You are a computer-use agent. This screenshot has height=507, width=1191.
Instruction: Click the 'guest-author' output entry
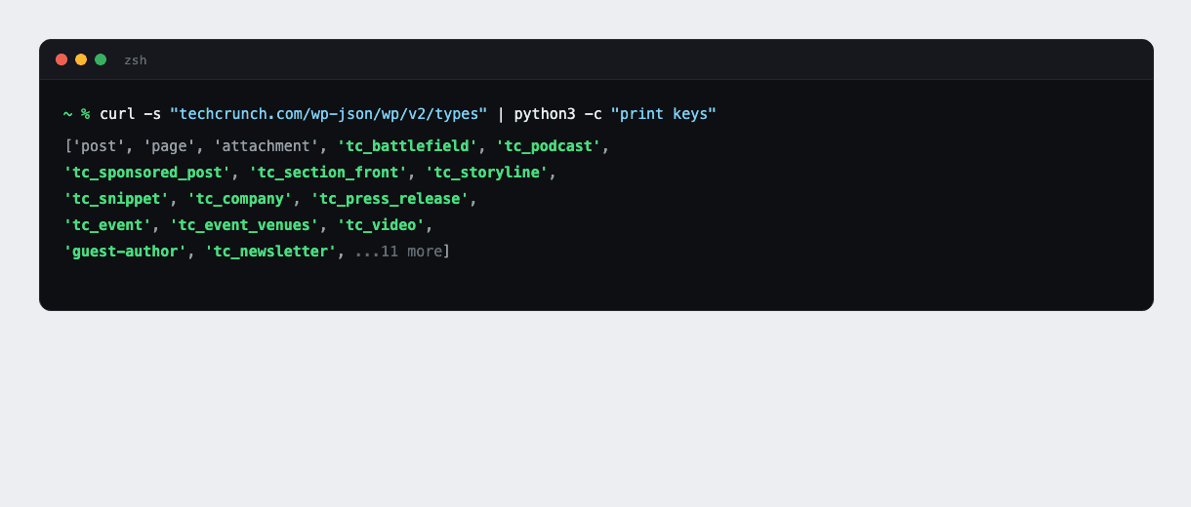click(x=125, y=252)
